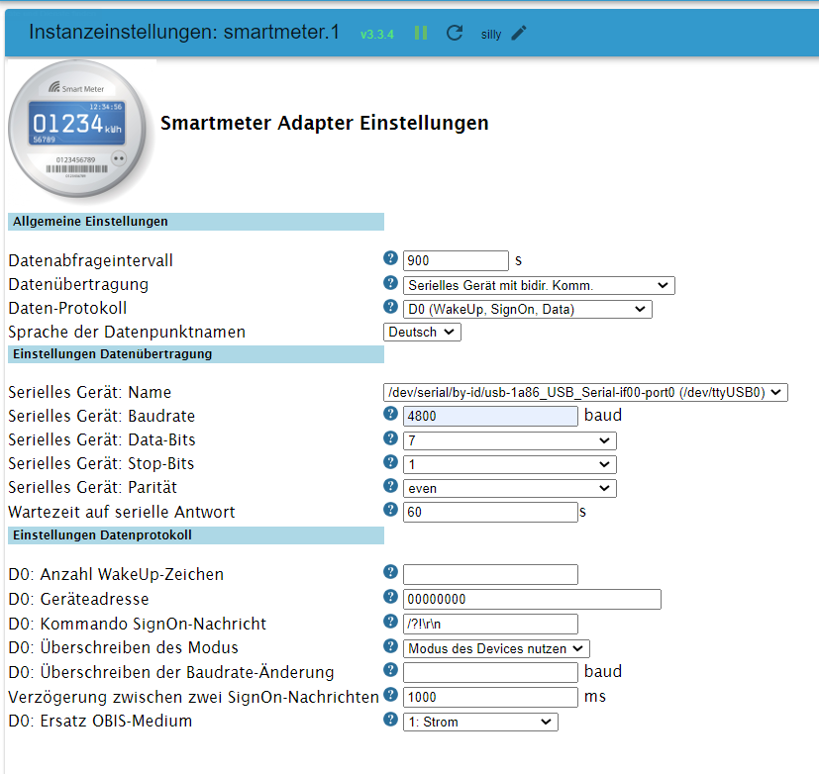Show help for D0 Kommando SignOn-Nachricht
819x774 pixels.
pyautogui.click(x=390, y=621)
